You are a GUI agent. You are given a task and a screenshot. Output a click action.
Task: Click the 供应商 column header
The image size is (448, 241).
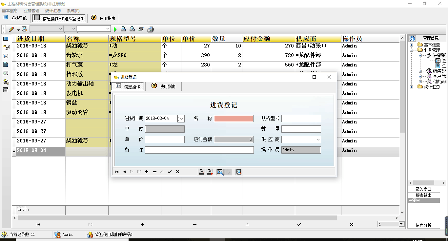(318, 39)
